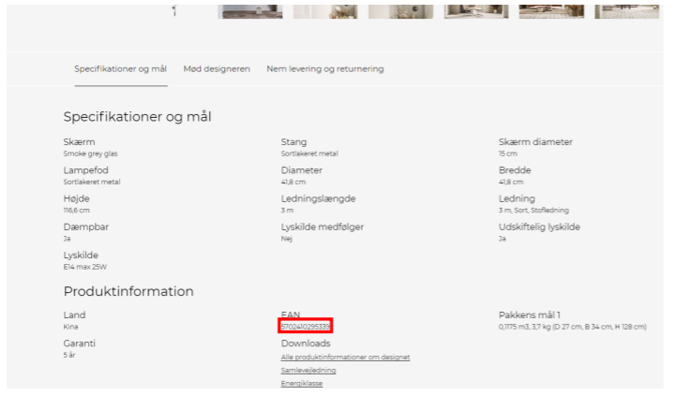Open Alle produktinformationer om designet download
Viewport: 677px width, 395px height.
click(x=345, y=358)
